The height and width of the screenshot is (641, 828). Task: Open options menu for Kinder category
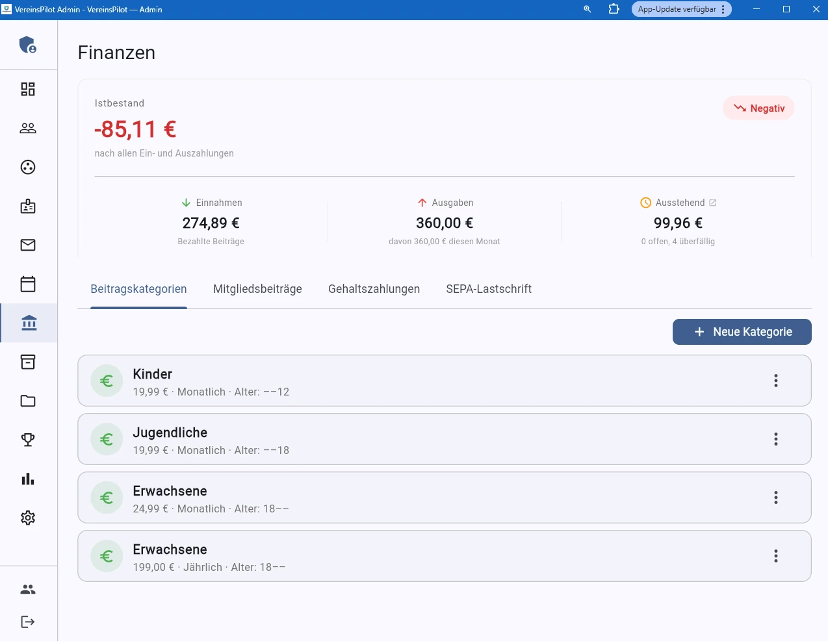[x=775, y=381]
